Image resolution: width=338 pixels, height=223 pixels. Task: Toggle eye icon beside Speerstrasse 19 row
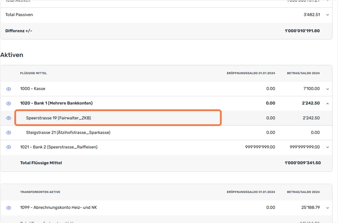(9, 118)
